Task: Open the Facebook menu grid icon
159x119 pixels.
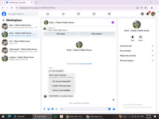Action: pos(142,14)
